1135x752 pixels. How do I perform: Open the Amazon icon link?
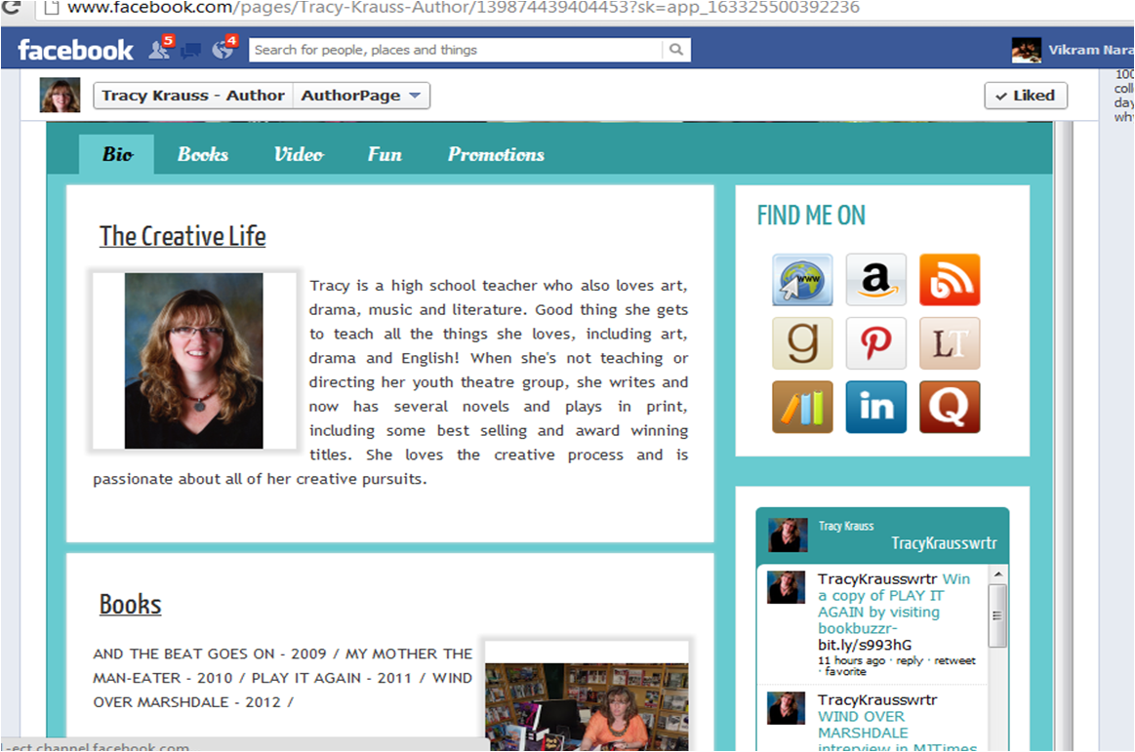click(x=875, y=280)
